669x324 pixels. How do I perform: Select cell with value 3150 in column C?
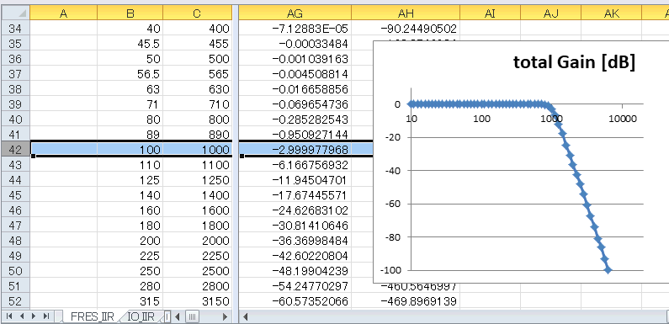point(197,301)
